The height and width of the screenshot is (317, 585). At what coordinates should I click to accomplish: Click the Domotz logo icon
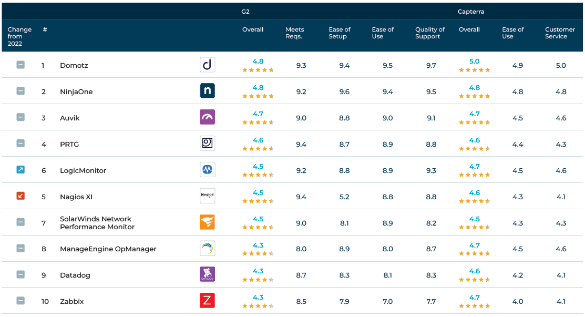(x=207, y=65)
